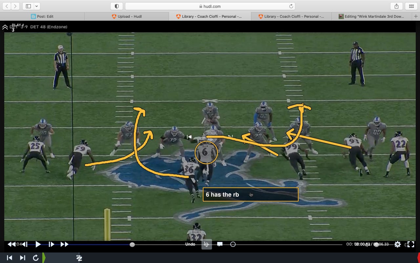Select the text comment tool
Image resolution: width=420 pixels, height=263 pixels.
220,244
